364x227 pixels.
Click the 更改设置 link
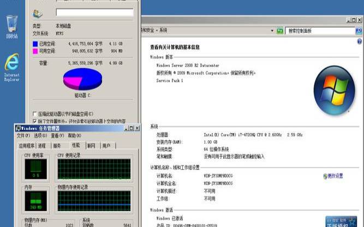coord(336,176)
